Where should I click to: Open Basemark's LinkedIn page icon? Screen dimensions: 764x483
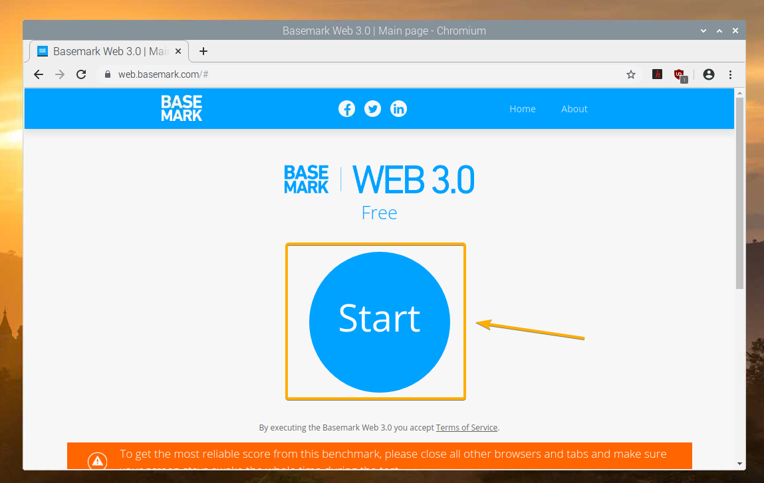[398, 108]
